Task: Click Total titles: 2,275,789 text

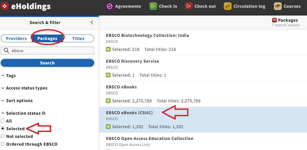Action: click(x=179, y=101)
